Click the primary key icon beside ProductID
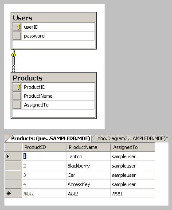 click(18, 87)
